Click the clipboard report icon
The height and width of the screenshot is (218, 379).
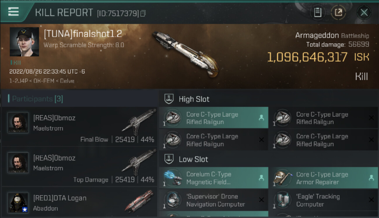pyautogui.click(x=317, y=12)
